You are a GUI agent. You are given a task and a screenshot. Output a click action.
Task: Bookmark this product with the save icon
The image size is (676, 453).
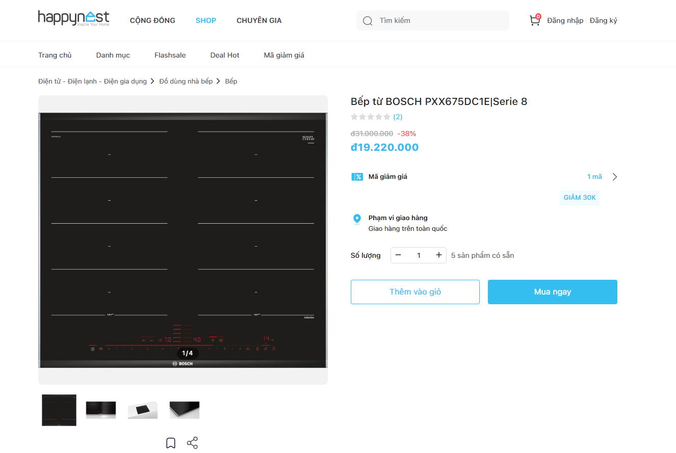pyautogui.click(x=171, y=443)
